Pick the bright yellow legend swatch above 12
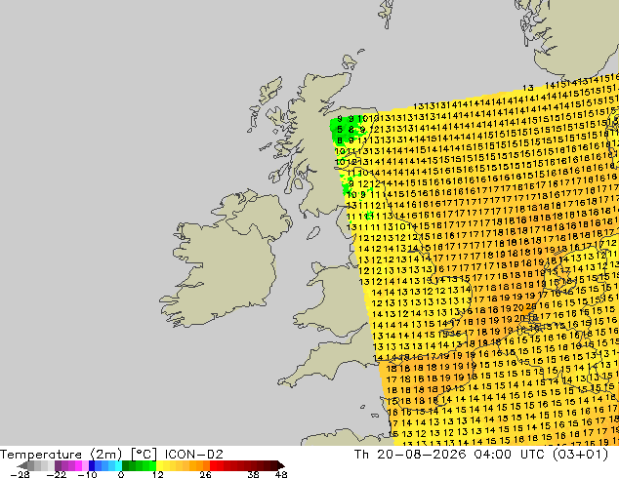 click(159, 465)
